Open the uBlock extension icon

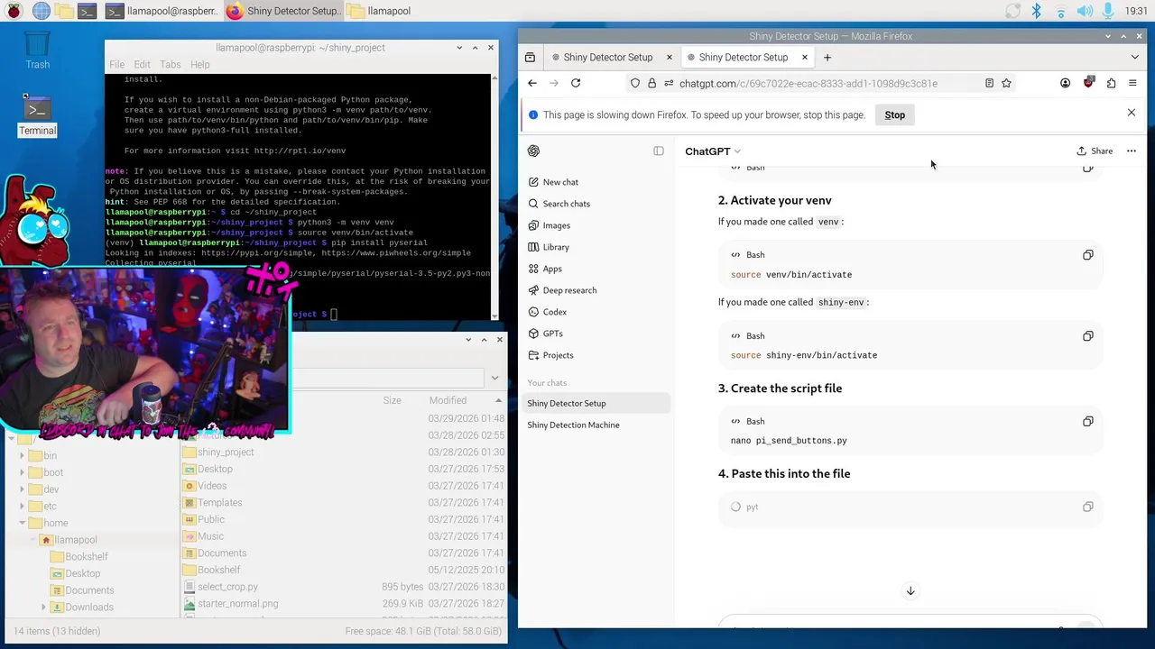click(x=1088, y=83)
